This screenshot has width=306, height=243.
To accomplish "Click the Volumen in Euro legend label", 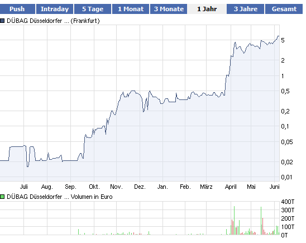I will coord(60,197).
